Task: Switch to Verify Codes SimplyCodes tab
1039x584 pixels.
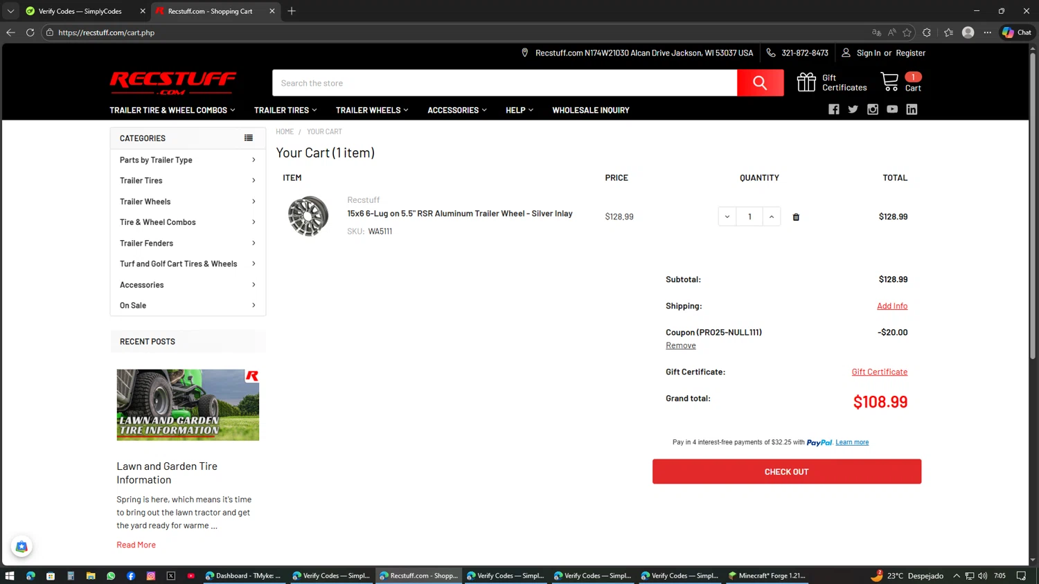Action: (80, 11)
